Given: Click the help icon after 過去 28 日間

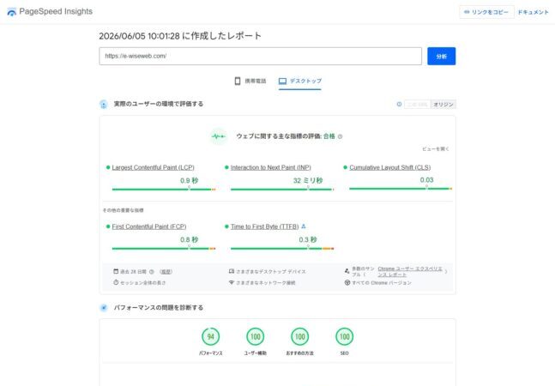Looking at the screenshot, I should point(152,272).
